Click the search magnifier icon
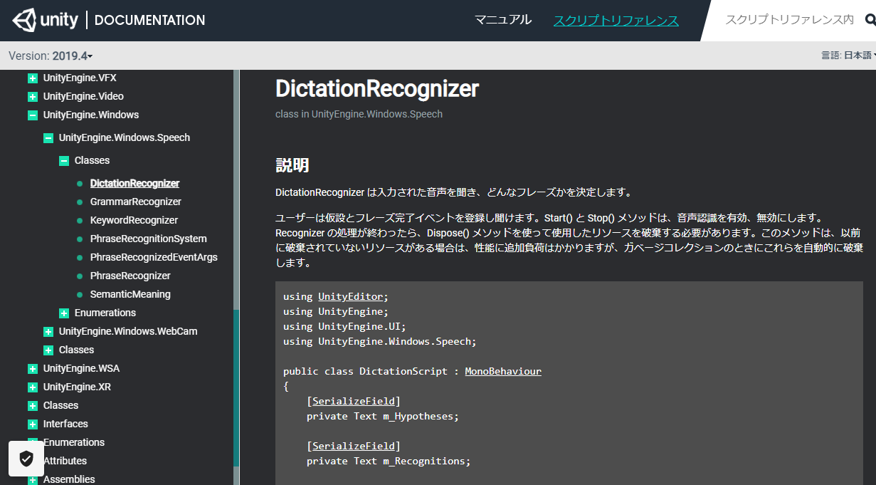 click(870, 21)
